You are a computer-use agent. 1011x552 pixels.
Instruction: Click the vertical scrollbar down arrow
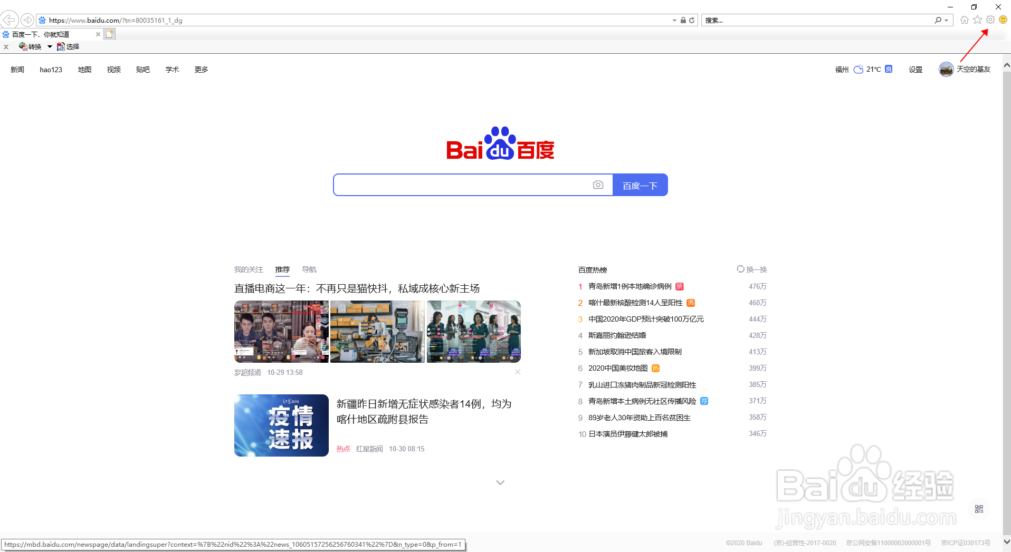pos(1007,541)
